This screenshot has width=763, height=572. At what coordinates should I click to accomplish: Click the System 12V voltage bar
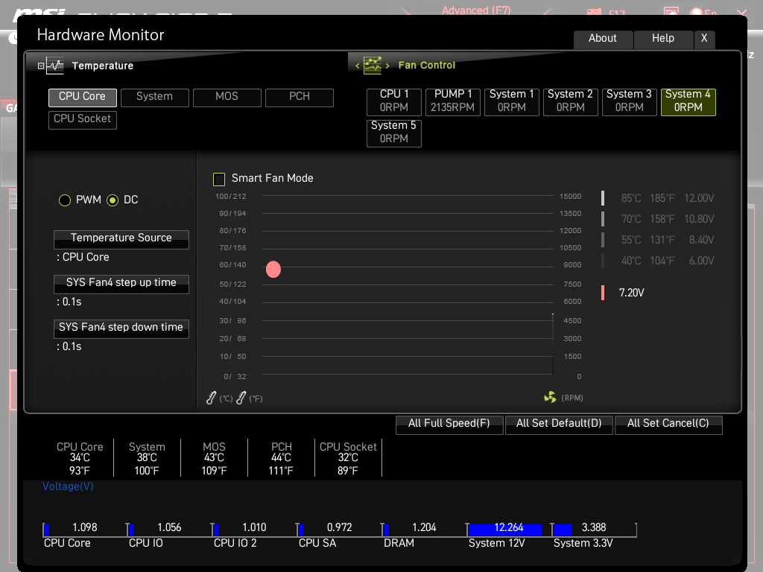click(x=505, y=529)
